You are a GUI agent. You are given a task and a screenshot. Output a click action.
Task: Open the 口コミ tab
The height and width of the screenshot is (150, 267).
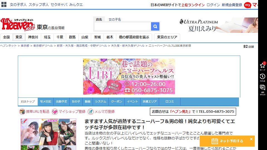(x=170, y=102)
